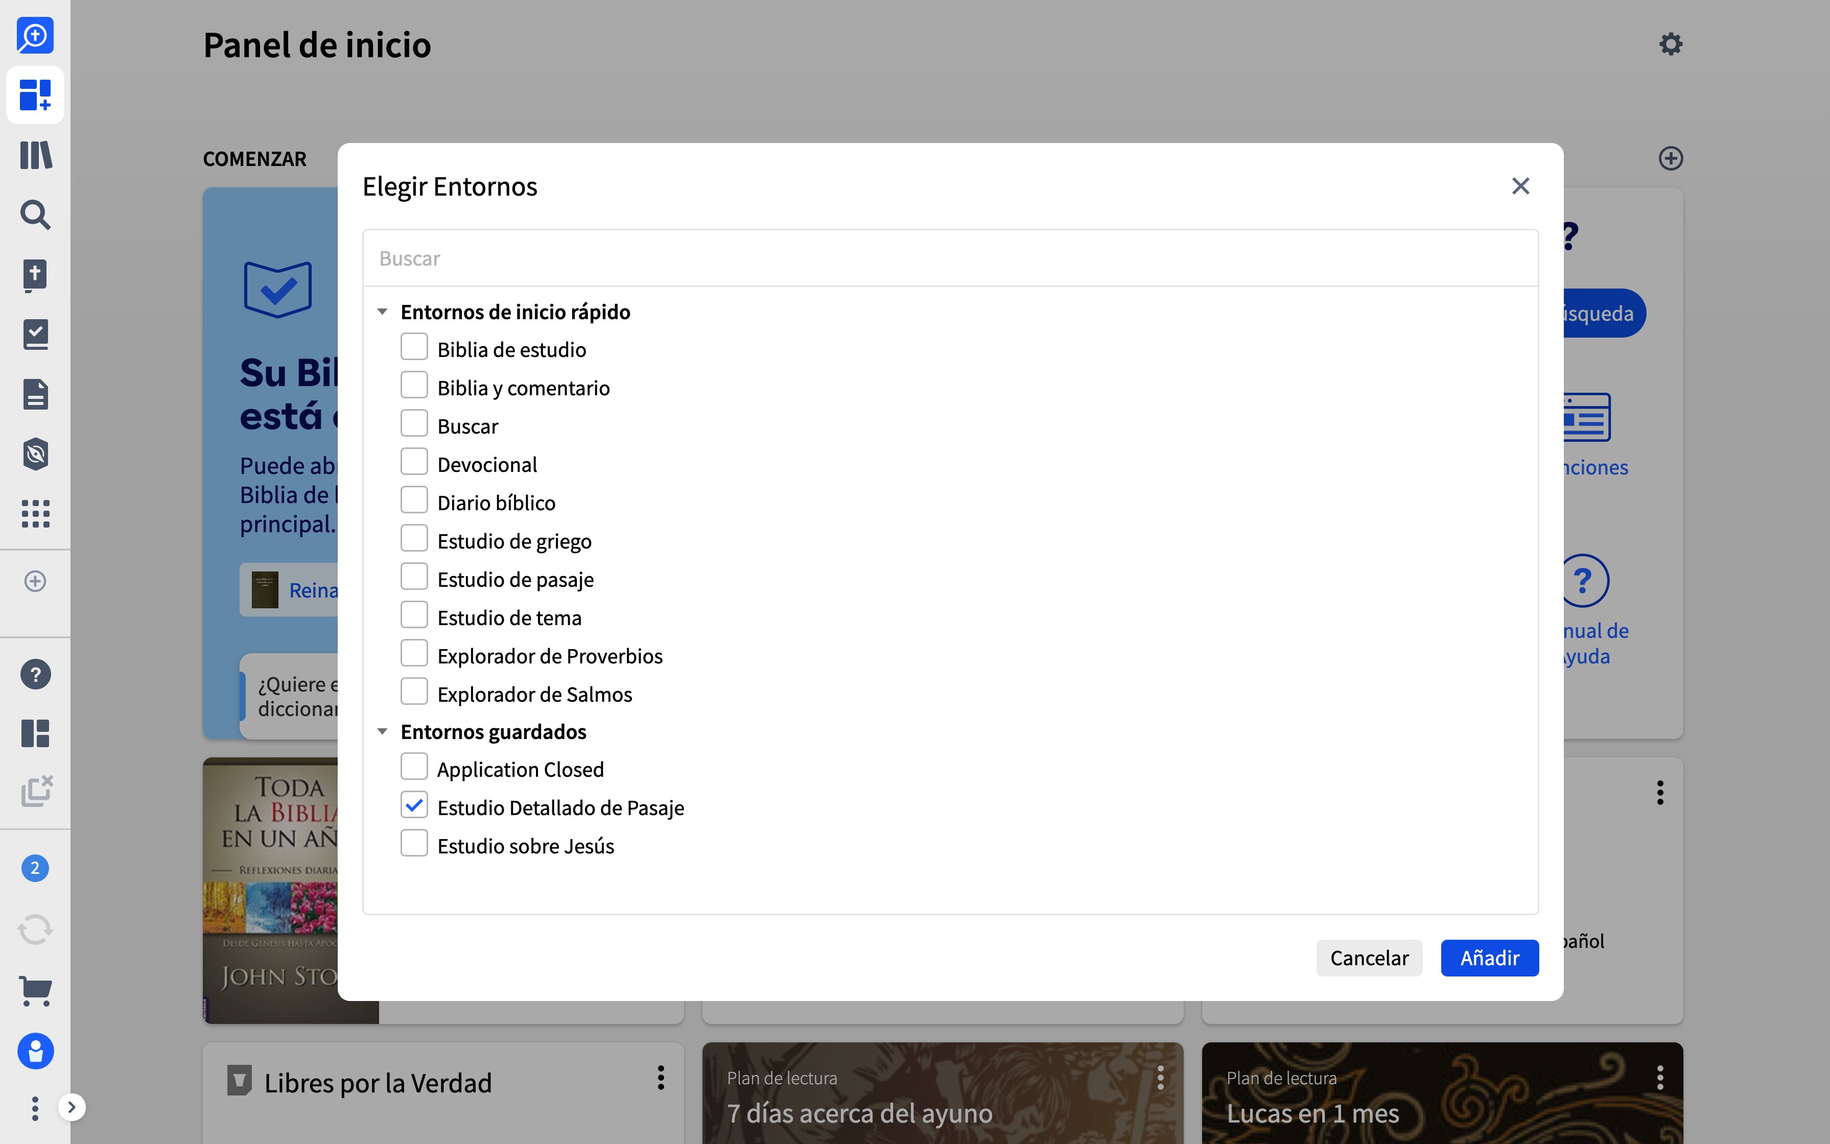Collapse Entornos guardados group
This screenshot has width=1830, height=1144.
pos(382,732)
